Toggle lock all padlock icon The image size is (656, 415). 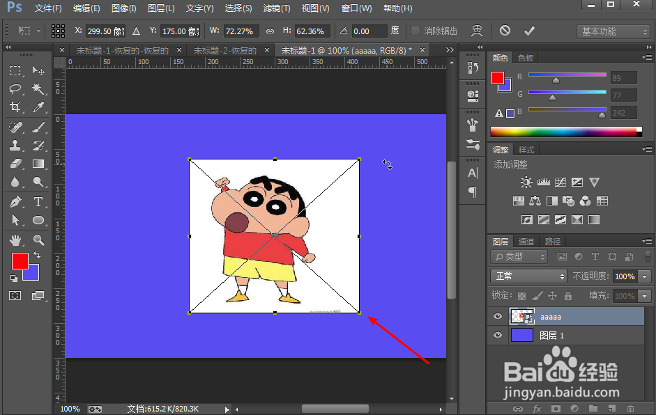pos(567,296)
